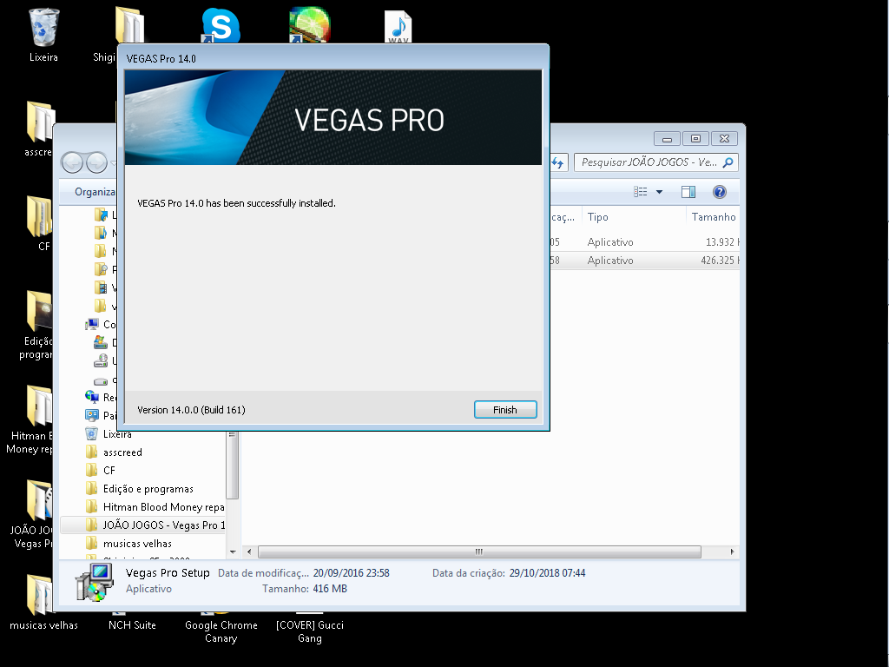The image size is (889, 667).
Task: Click Explorer back navigation arrow
Action: pyautogui.click(x=72, y=162)
